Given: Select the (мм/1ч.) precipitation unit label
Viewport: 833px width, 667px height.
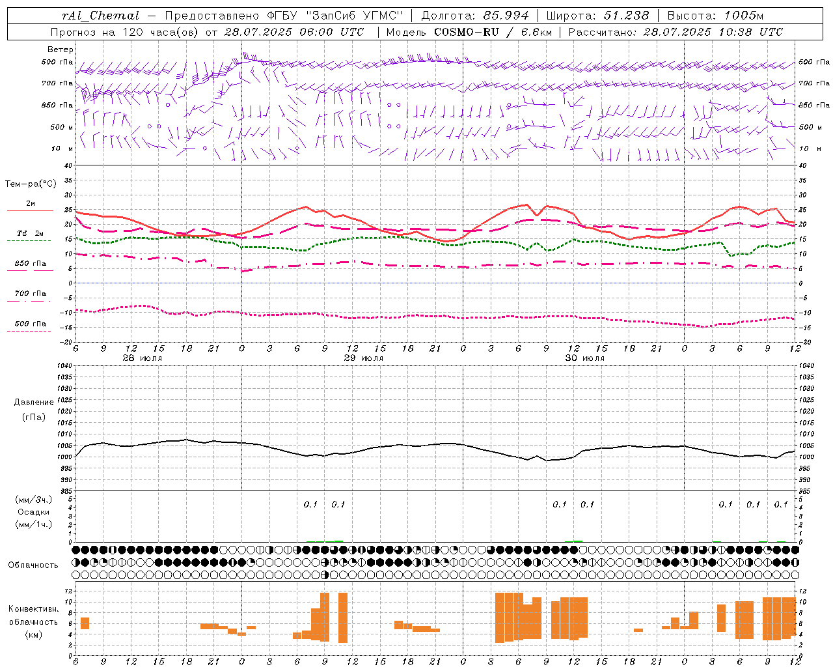Looking at the screenshot, I should [34, 524].
